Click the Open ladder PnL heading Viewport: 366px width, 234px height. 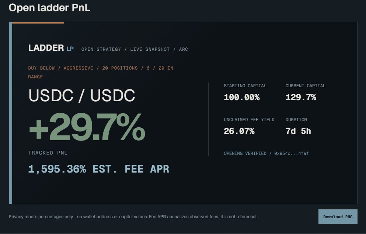49,8
